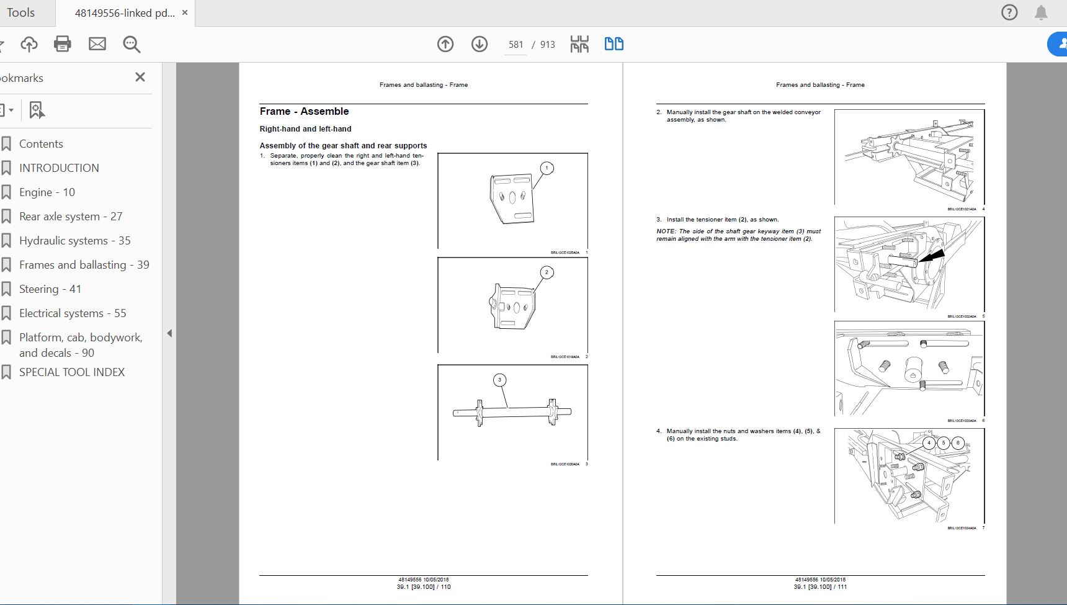Screen dimensions: 1067x605
Task: Click bookmark icon beside Engine - 10
Action: coord(6,192)
